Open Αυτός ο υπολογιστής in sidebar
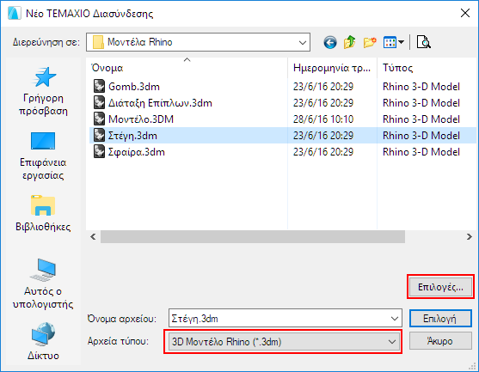The width and height of the screenshot is (479, 372). click(x=43, y=284)
